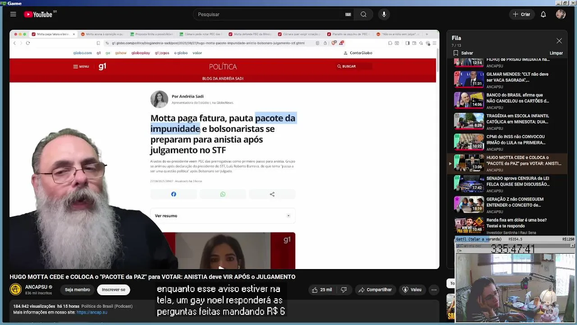Image resolution: width=577 pixels, height=325 pixels.
Task: Open the "TRAGÉDIA em ESCOLA INFANTIL" queue thumbnail
Action: (469, 121)
